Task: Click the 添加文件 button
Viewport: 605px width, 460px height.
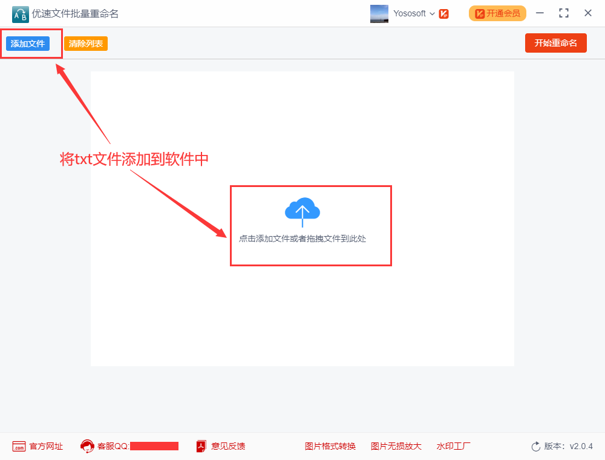Action: 28,44
